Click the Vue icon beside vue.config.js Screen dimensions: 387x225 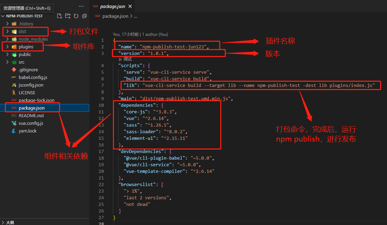[14, 123]
